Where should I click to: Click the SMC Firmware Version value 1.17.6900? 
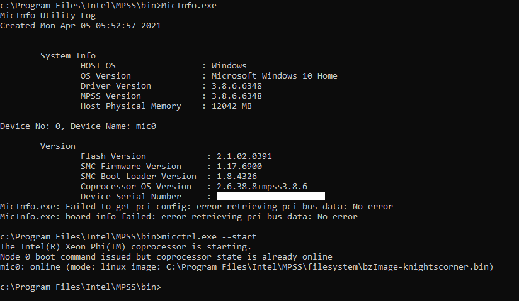pos(239,167)
